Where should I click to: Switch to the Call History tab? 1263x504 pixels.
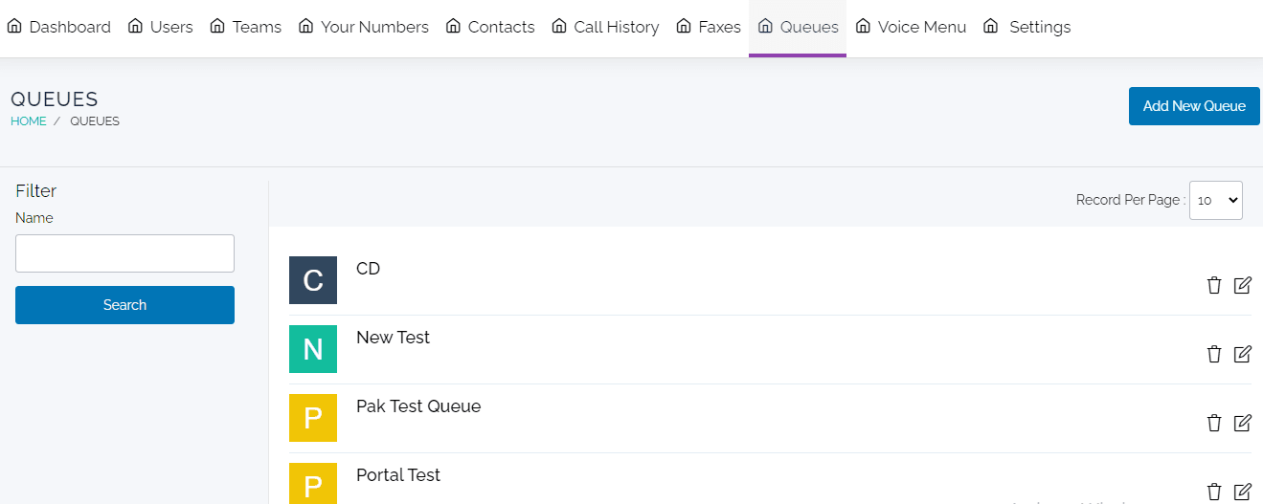tap(605, 27)
